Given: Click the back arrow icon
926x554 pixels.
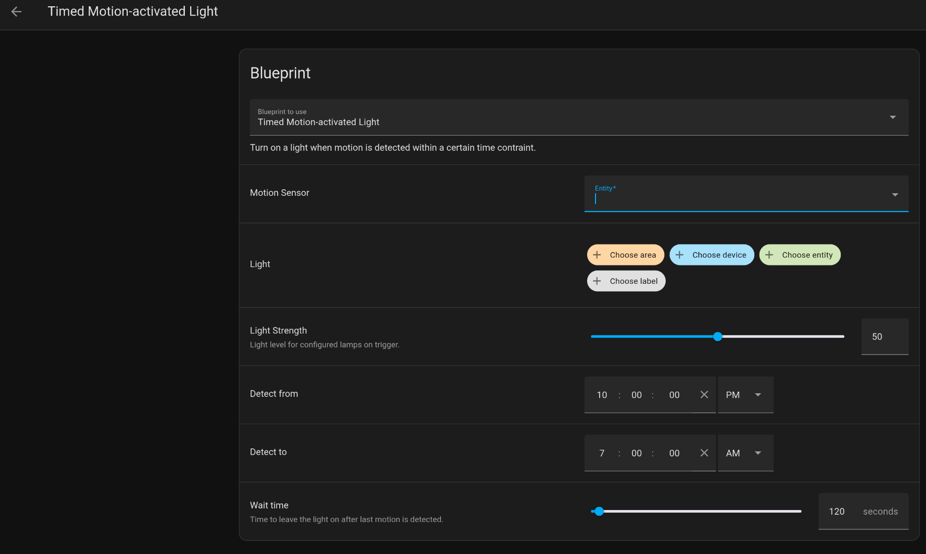Looking at the screenshot, I should pos(16,12).
